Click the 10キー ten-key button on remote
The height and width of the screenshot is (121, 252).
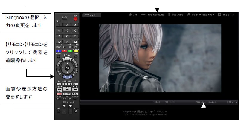(58, 21)
